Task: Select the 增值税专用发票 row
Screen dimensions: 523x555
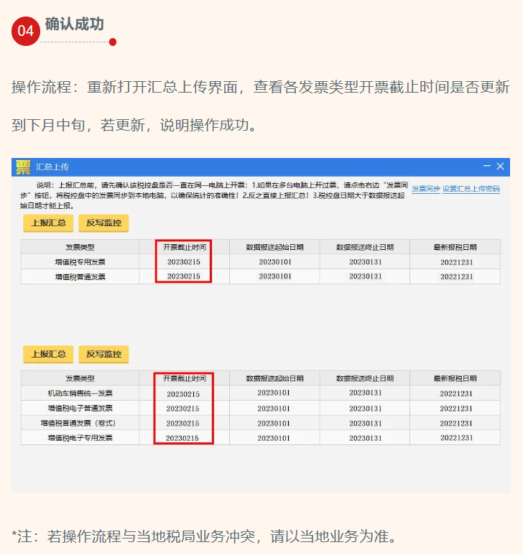Action: coord(80,262)
